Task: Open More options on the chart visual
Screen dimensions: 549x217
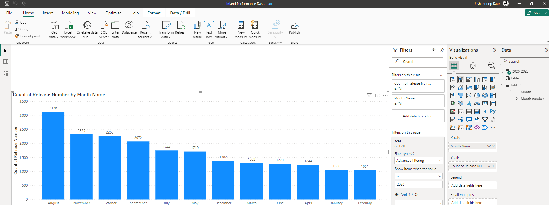Action: [385, 95]
